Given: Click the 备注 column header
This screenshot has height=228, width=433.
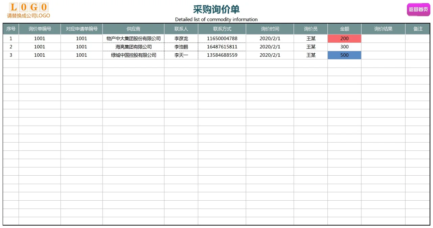Looking at the screenshot, I should coord(418,29).
